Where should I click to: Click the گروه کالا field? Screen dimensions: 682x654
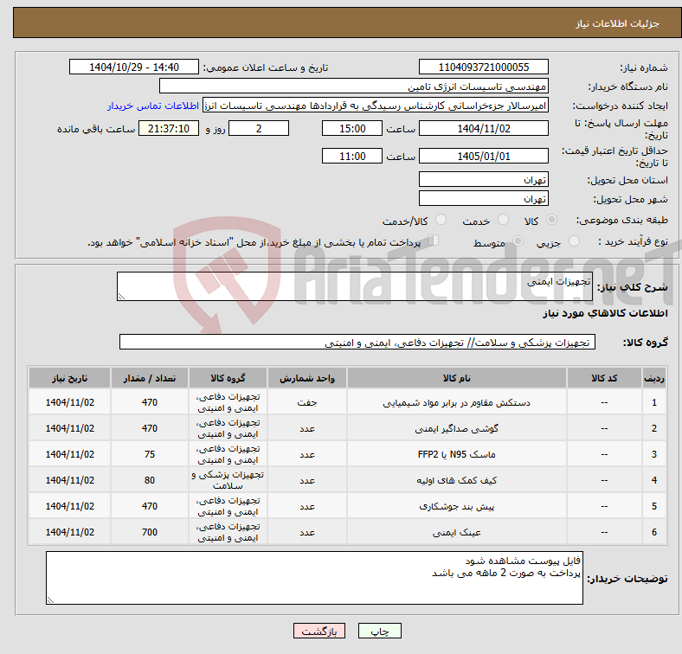pos(357,342)
